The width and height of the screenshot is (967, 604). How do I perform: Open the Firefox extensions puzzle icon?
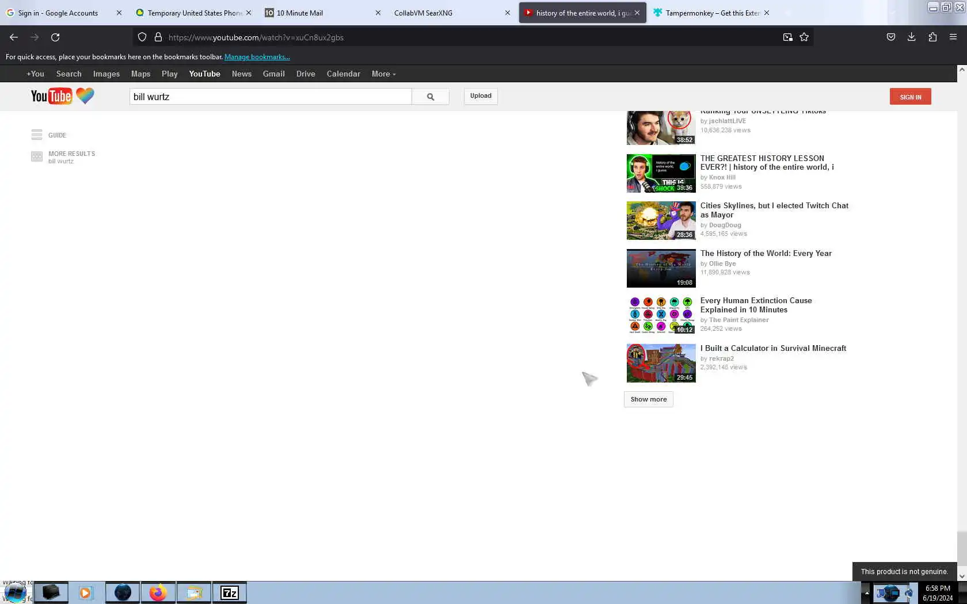(x=932, y=37)
